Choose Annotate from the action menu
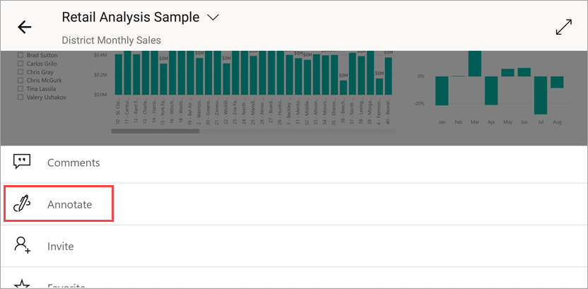This screenshot has width=588, height=289. [69, 204]
